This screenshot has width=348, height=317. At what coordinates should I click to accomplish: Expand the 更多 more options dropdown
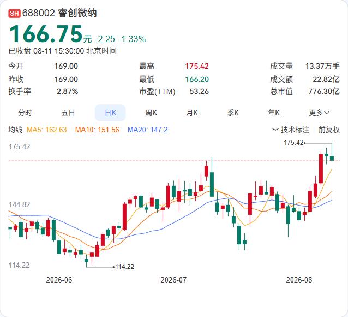click(x=319, y=113)
